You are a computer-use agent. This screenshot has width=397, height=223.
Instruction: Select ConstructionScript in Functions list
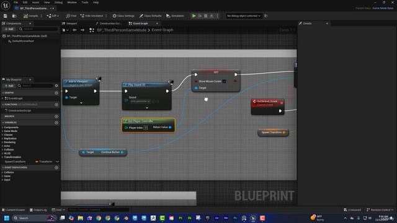tap(19, 110)
